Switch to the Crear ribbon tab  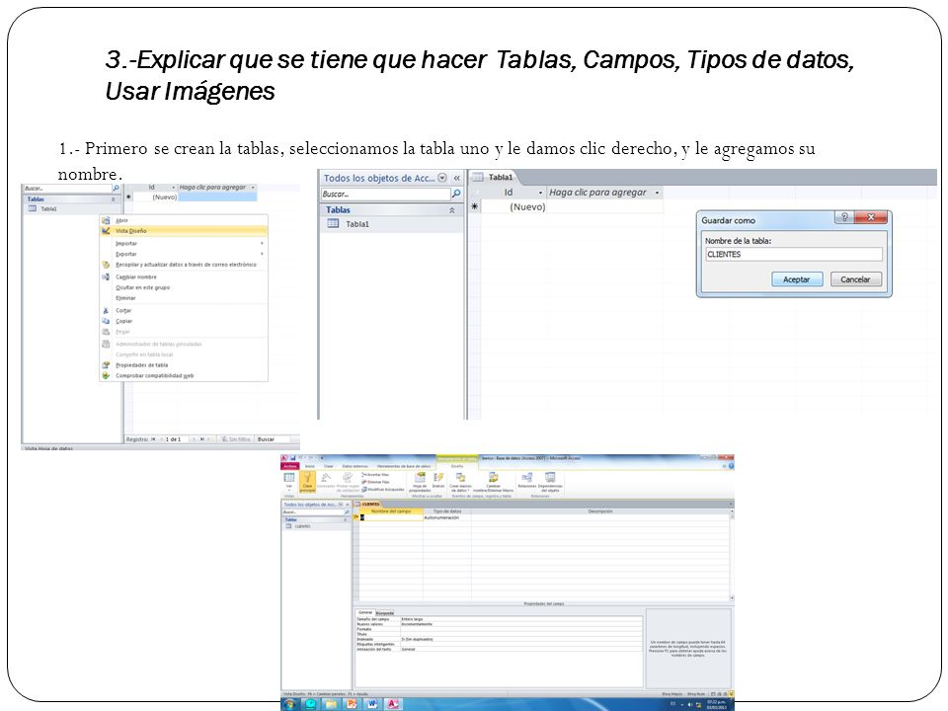click(x=328, y=467)
